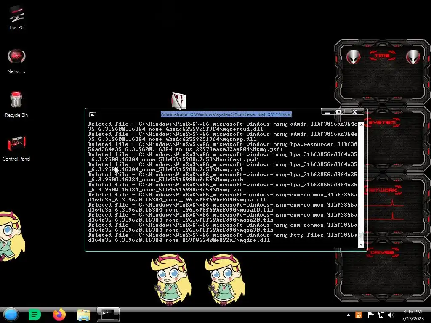Click the cmd title bar text
Viewport: 431px width, 323px height.
point(226,114)
